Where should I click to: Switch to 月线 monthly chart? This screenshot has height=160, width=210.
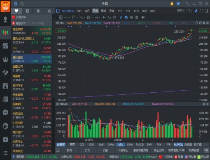112,11
